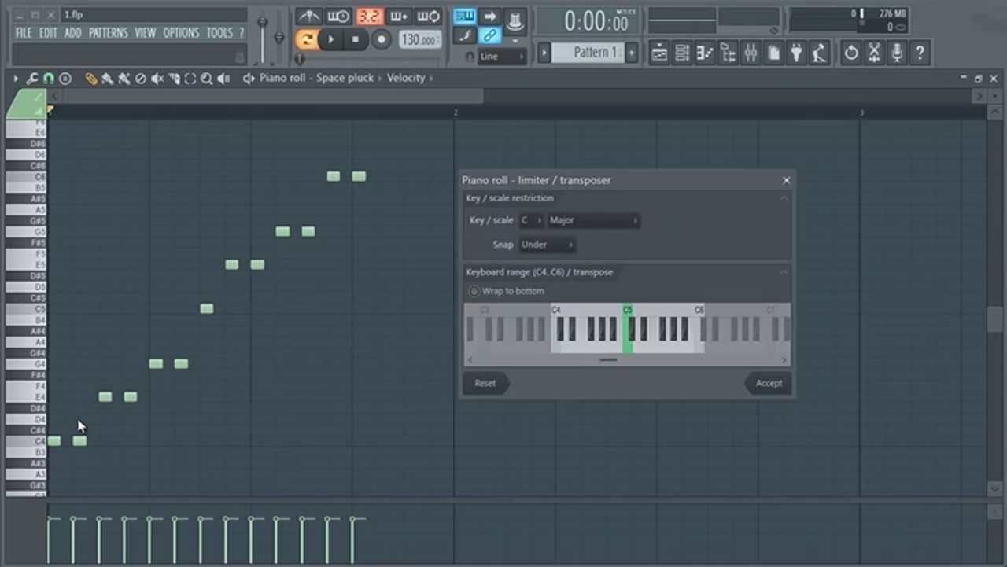This screenshot has height=567, width=1007.
Task: Open the PATTERNS menu
Action: [x=108, y=33]
